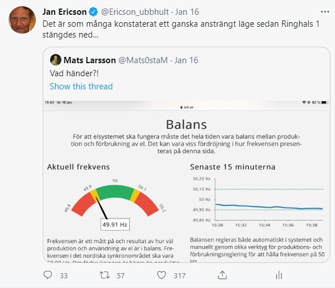Click the Show this thread link
This screenshot has width=335, height=288.
click(81, 87)
